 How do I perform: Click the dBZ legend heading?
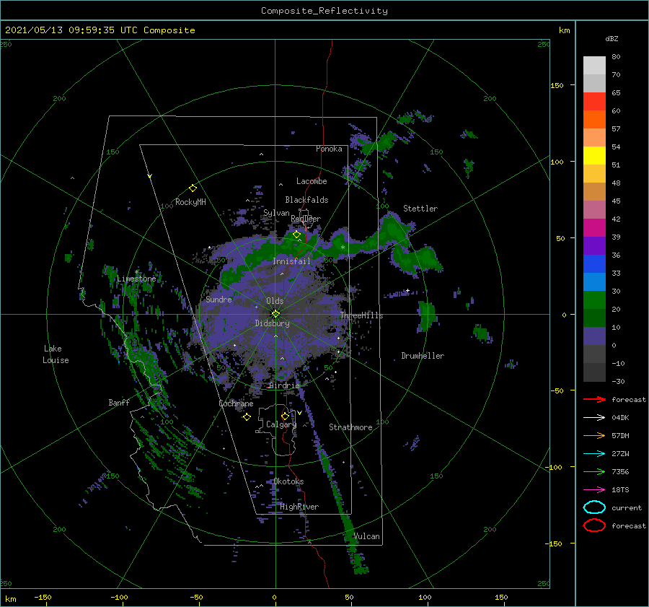click(612, 38)
